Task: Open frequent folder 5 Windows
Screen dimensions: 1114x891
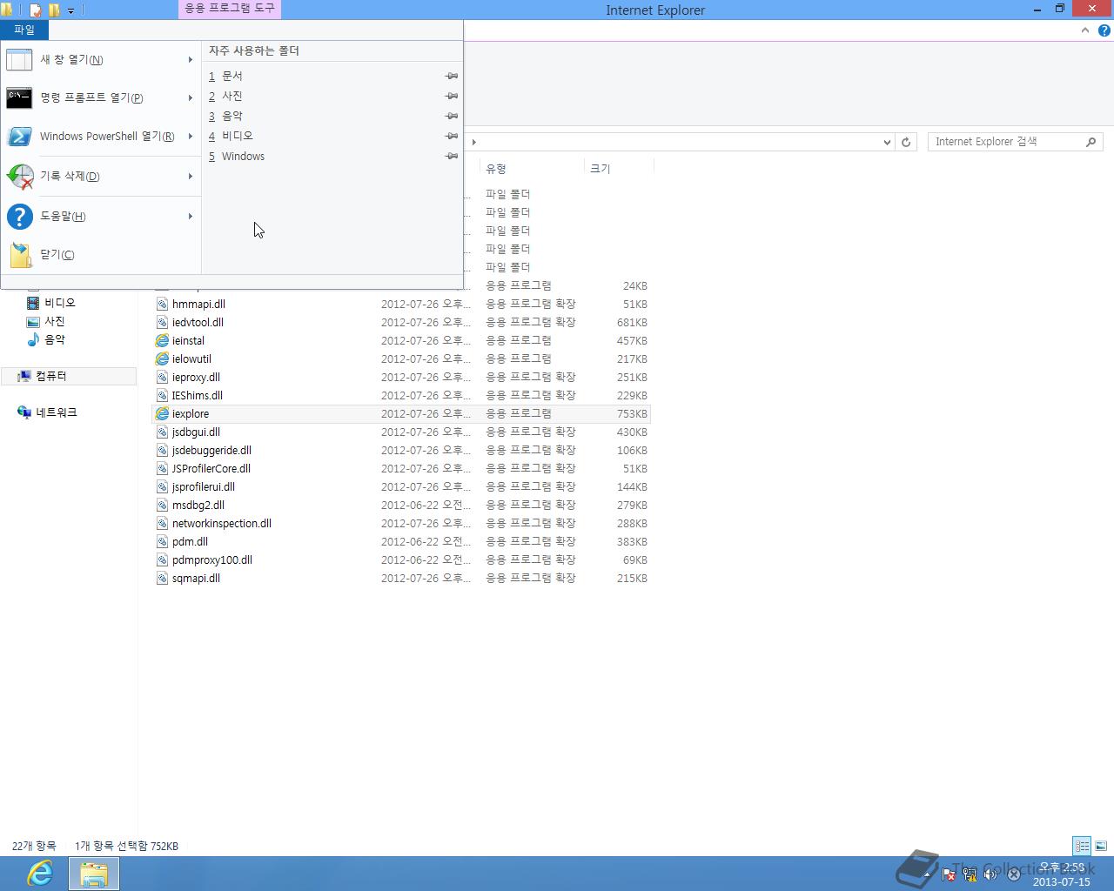Action: pyautogui.click(x=332, y=157)
